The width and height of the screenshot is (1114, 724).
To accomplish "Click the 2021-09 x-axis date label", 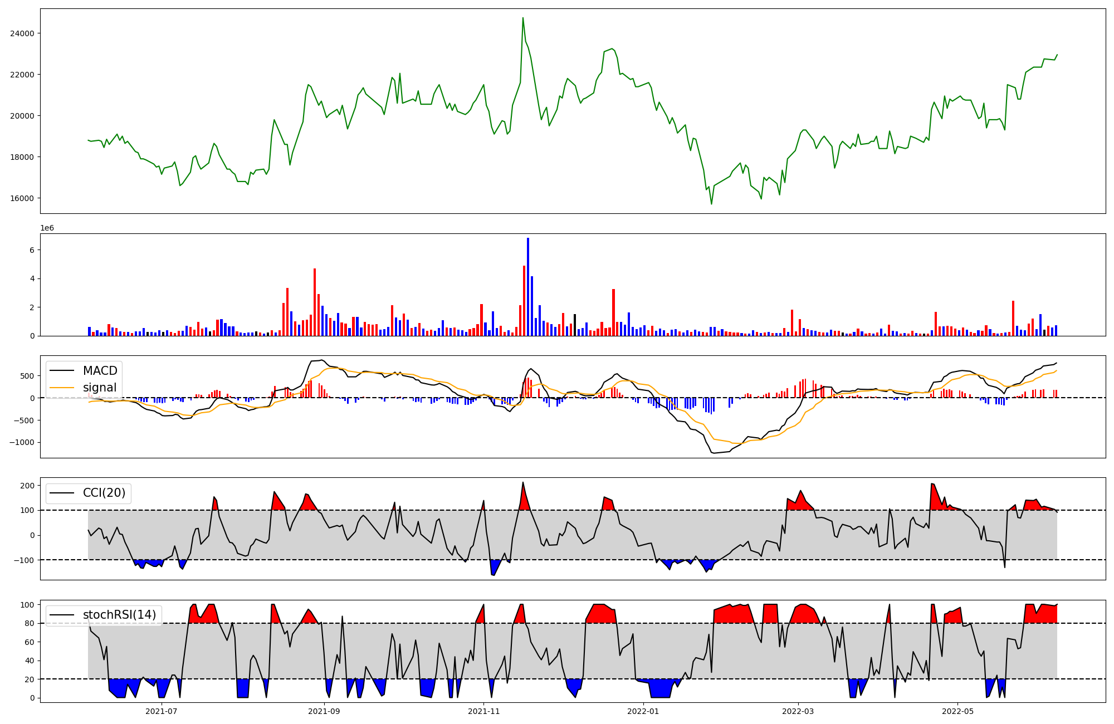I will [x=324, y=711].
